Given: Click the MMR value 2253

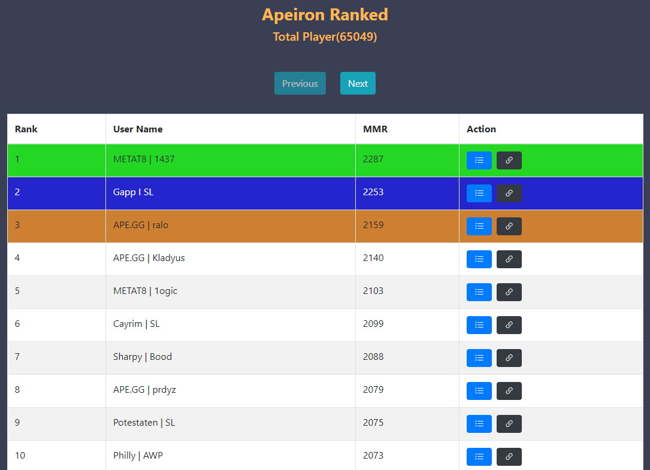Looking at the screenshot, I should [373, 192].
